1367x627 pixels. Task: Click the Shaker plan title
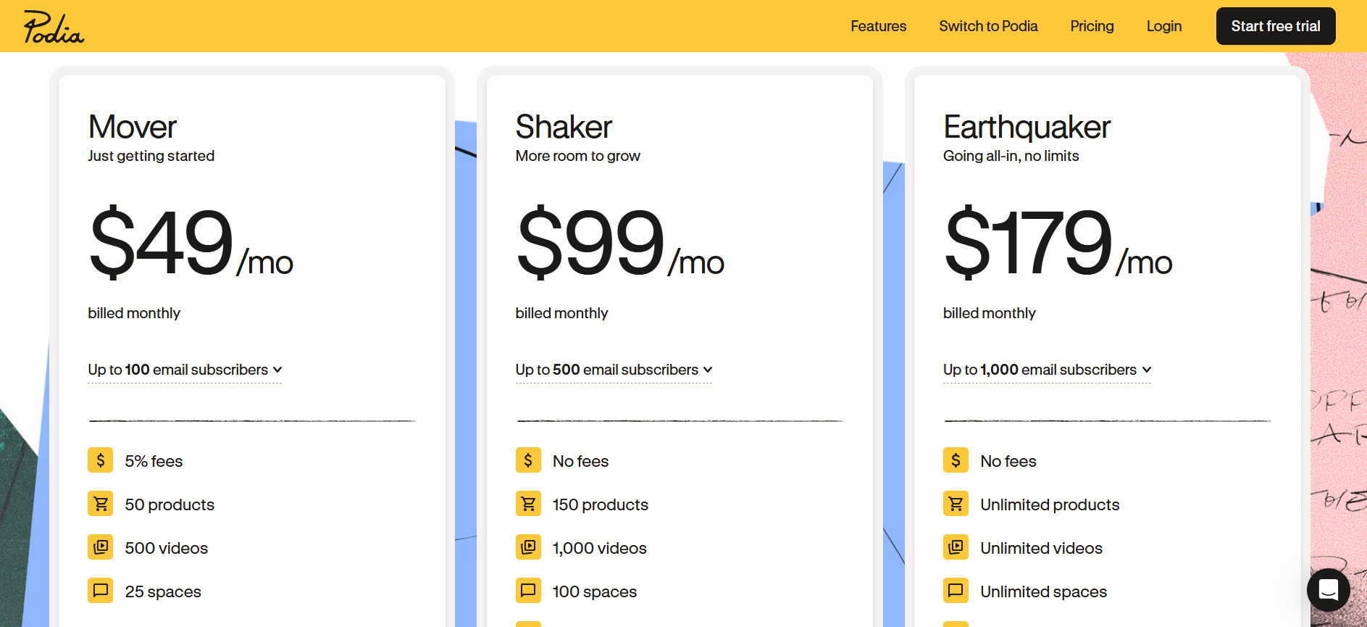coord(564,127)
